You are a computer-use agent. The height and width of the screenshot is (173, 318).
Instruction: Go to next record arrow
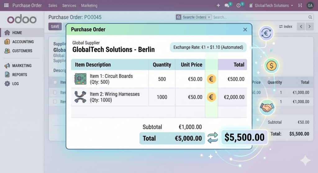coord(310,27)
